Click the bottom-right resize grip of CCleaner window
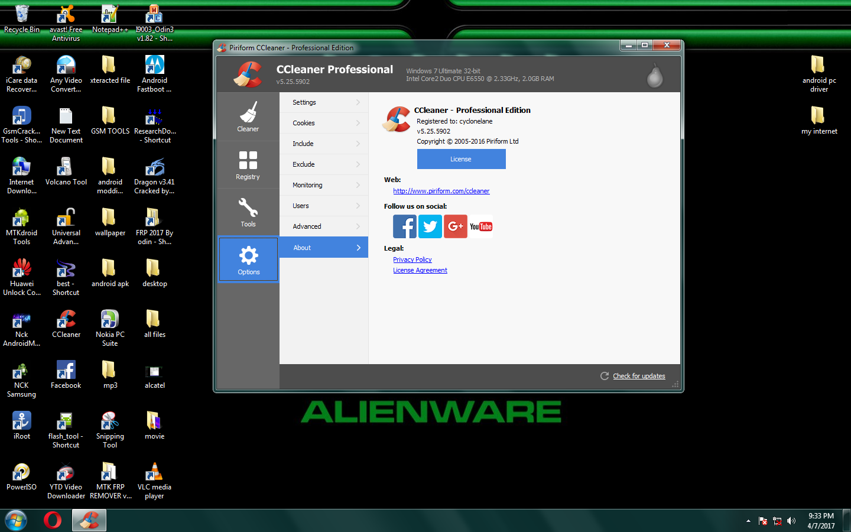 (x=675, y=384)
